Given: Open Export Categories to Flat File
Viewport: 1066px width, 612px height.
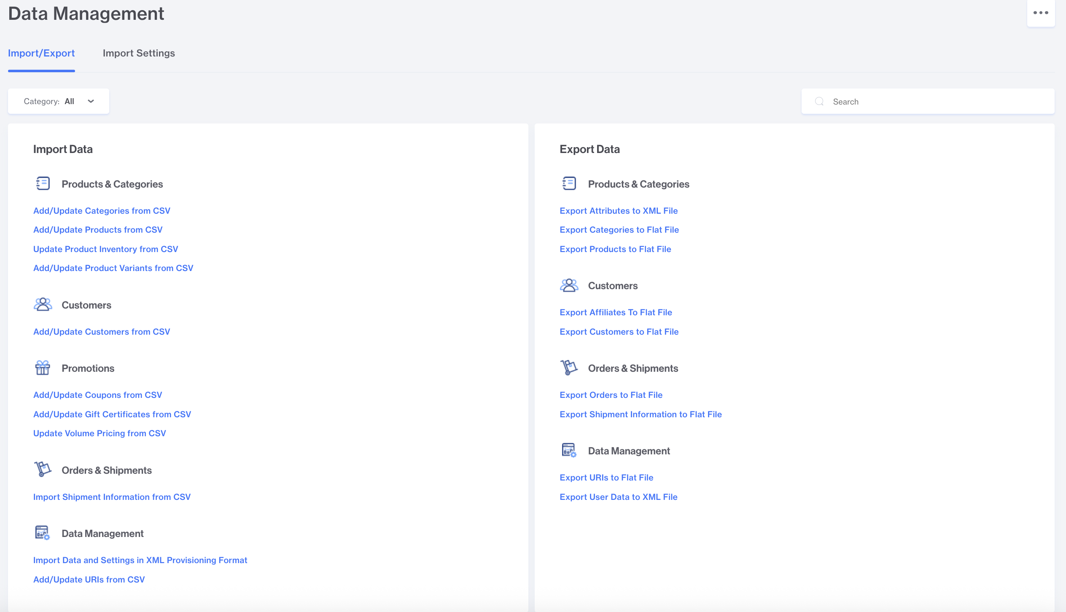Looking at the screenshot, I should click(619, 230).
